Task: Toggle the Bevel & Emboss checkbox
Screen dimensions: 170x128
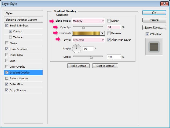Action: point(7,25)
